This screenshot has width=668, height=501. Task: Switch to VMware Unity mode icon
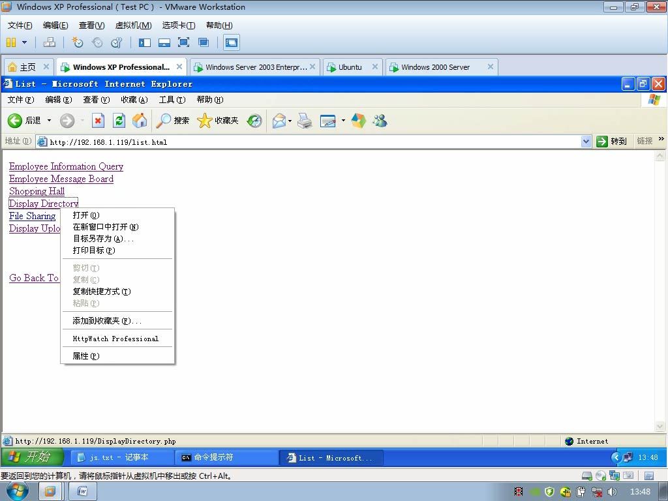[x=204, y=42]
